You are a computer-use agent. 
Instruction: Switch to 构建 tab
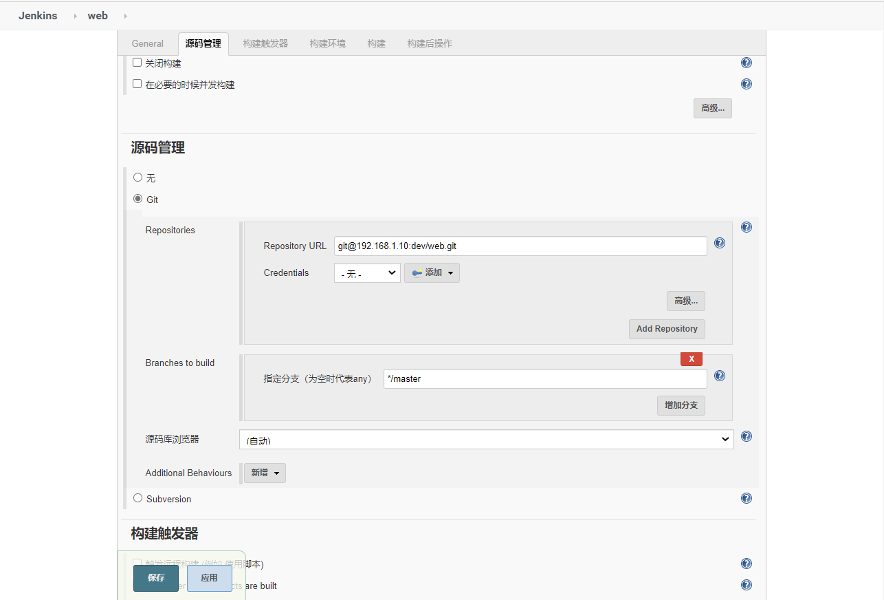[x=376, y=43]
